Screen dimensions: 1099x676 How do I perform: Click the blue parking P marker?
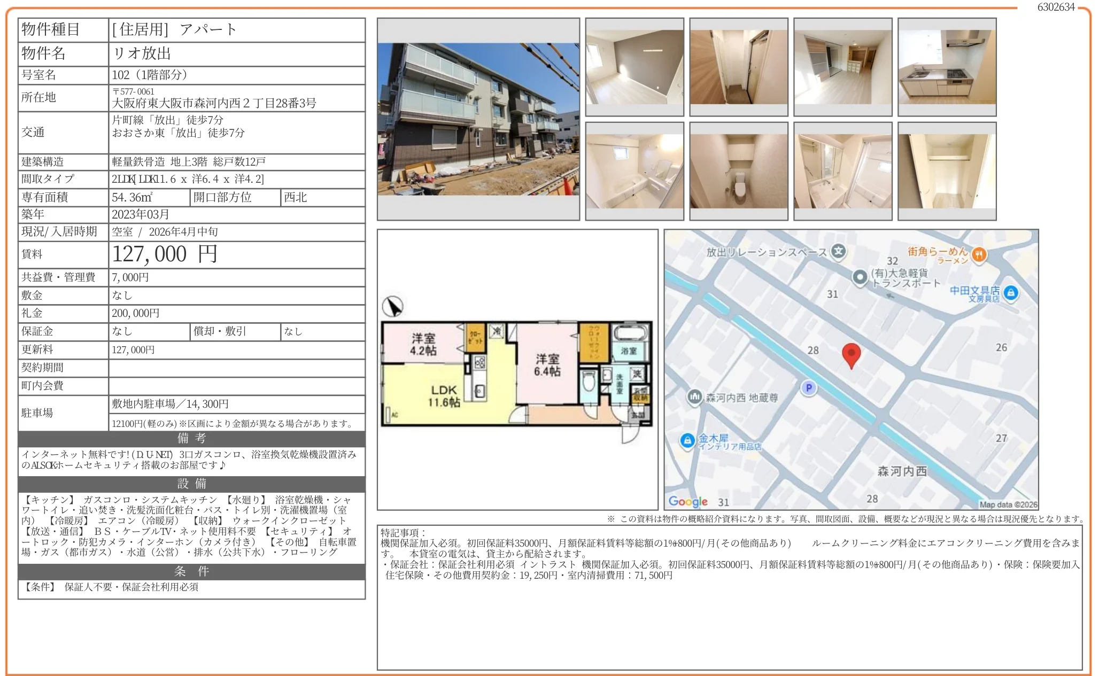point(809,388)
